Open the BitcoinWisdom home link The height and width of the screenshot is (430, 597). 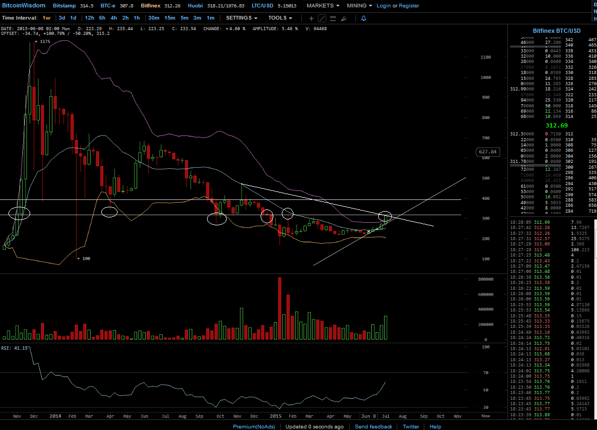coord(24,5)
